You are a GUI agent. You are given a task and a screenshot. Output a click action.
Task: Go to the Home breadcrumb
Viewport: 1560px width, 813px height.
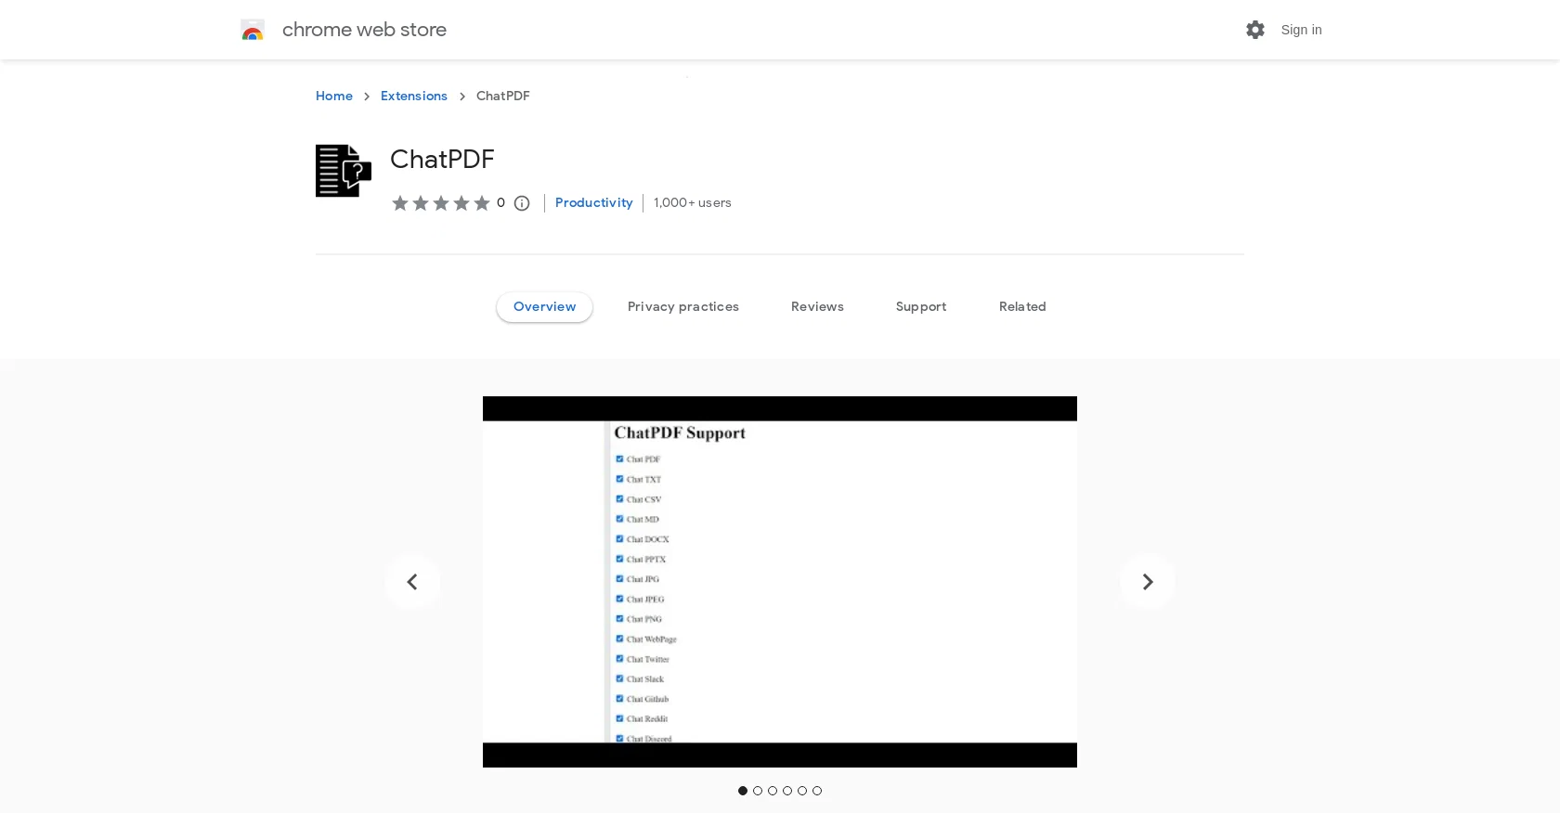(334, 96)
